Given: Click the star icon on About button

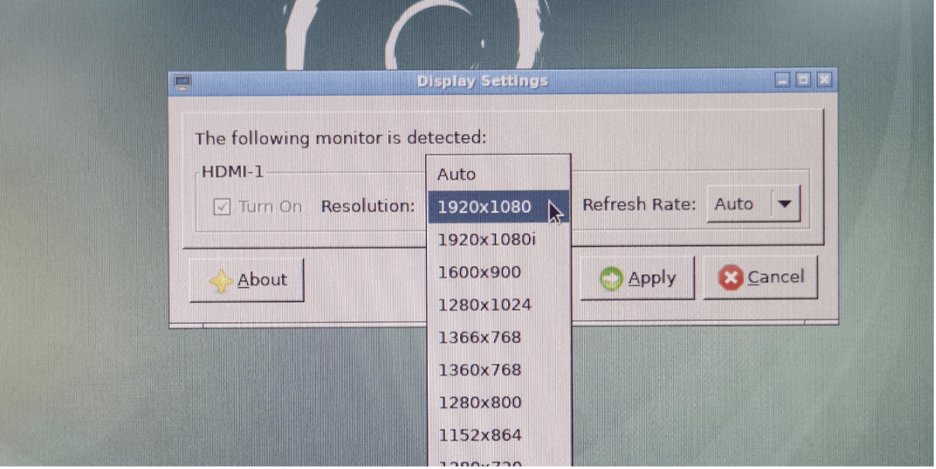Looking at the screenshot, I should (221, 282).
